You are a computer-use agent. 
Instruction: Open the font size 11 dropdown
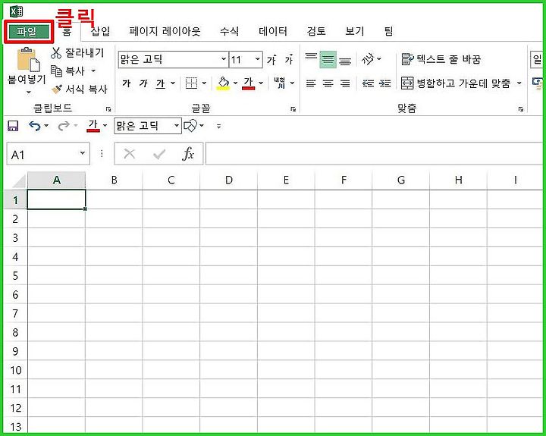click(x=257, y=59)
